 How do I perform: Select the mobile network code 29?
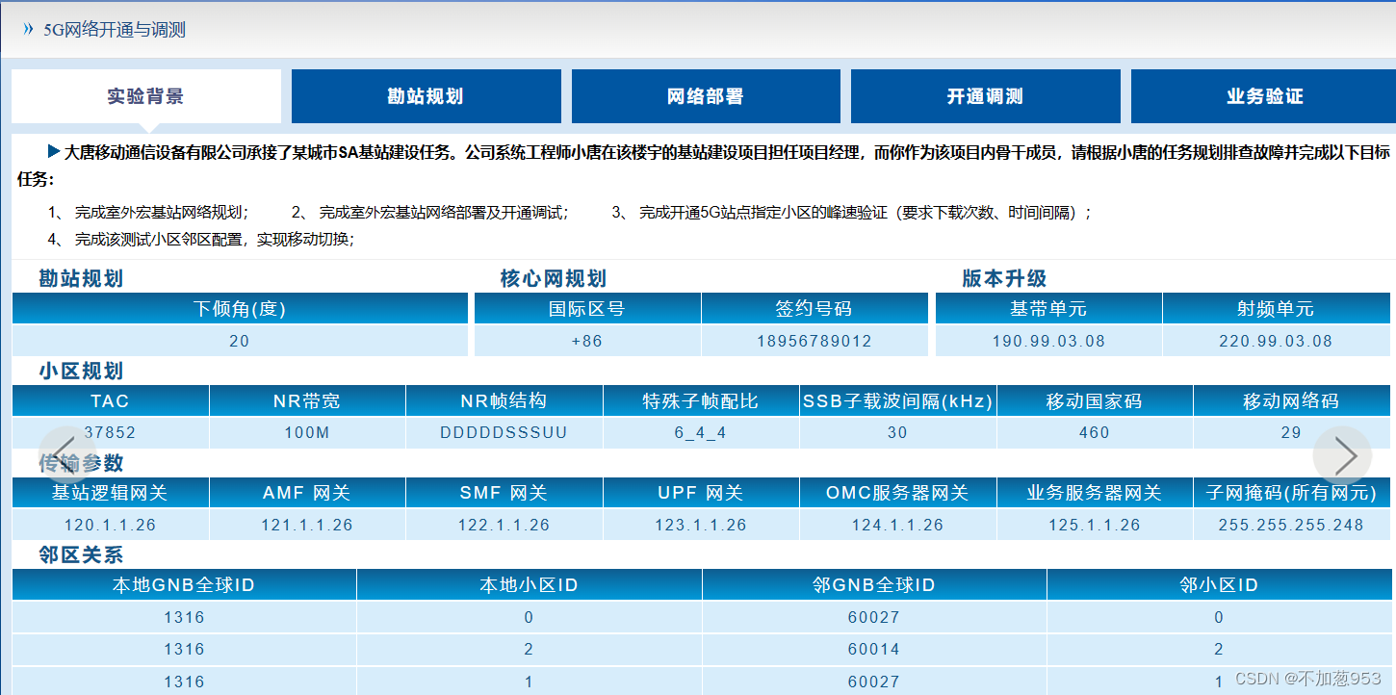1292,433
